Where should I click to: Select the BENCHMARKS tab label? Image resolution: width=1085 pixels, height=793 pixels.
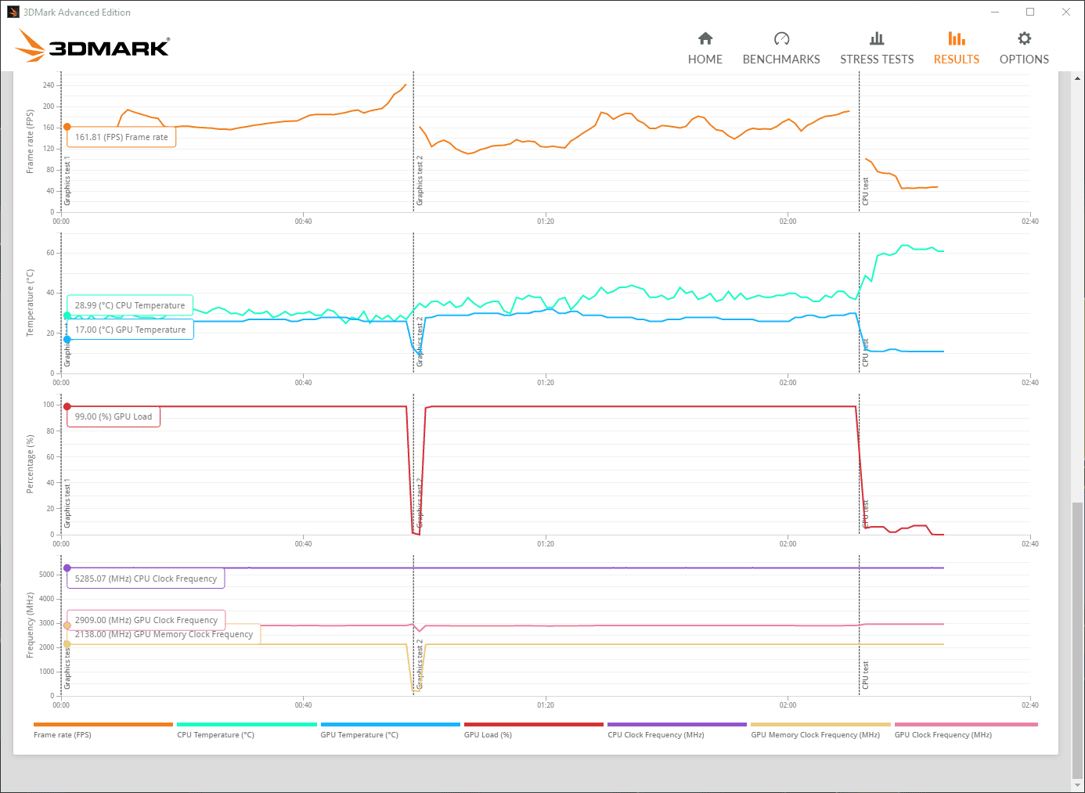pyautogui.click(x=781, y=59)
